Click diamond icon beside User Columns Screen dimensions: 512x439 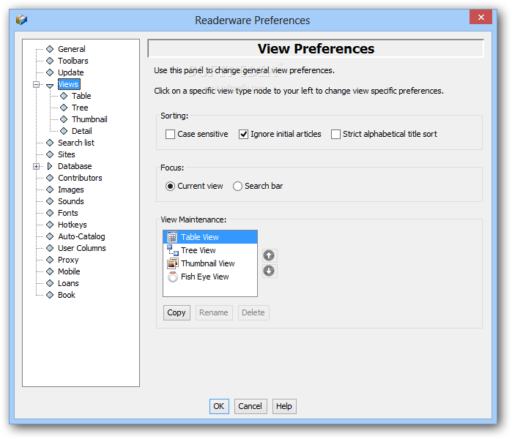[50, 248]
